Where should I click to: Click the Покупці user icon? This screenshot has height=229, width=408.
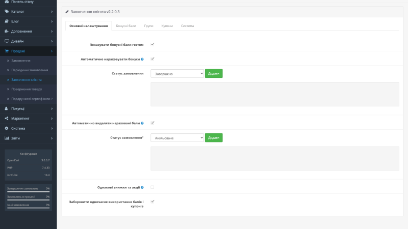[x=7, y=108]
